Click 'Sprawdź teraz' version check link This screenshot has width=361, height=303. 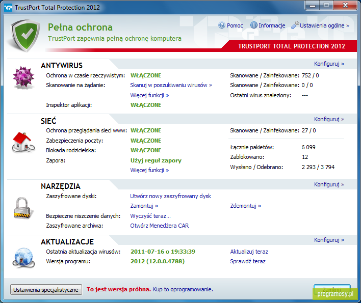point(248,261)
